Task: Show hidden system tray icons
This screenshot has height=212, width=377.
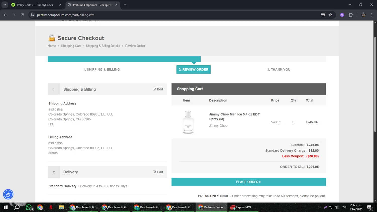Action: click(320, 207)
